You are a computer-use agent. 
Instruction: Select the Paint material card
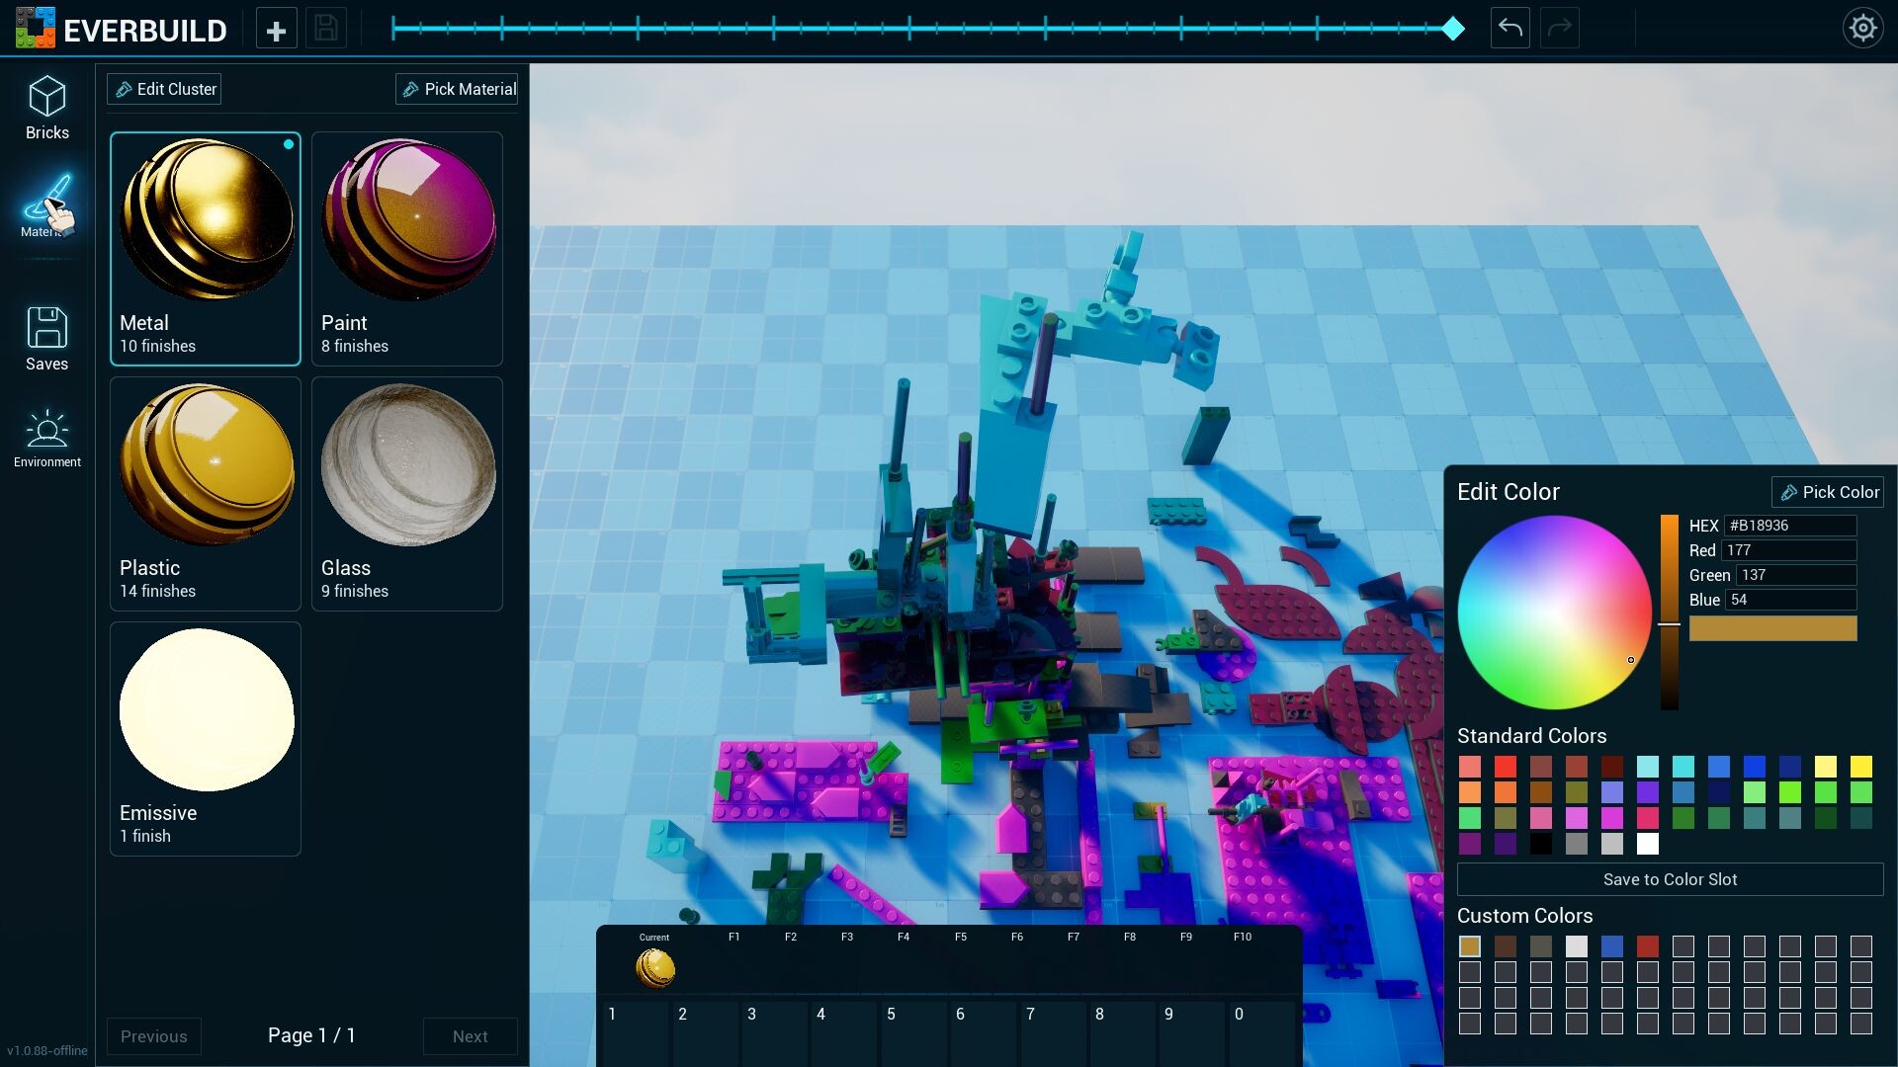(x=407, y=249)
